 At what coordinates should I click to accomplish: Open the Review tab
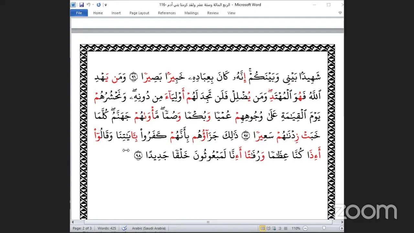pyautogui.click(x=213, y=13)
